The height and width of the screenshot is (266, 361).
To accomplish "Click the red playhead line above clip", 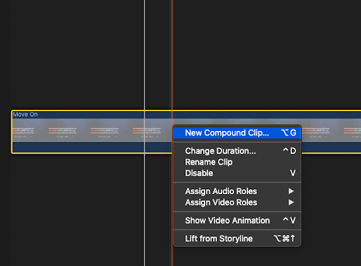I will [x=172, y=54].
